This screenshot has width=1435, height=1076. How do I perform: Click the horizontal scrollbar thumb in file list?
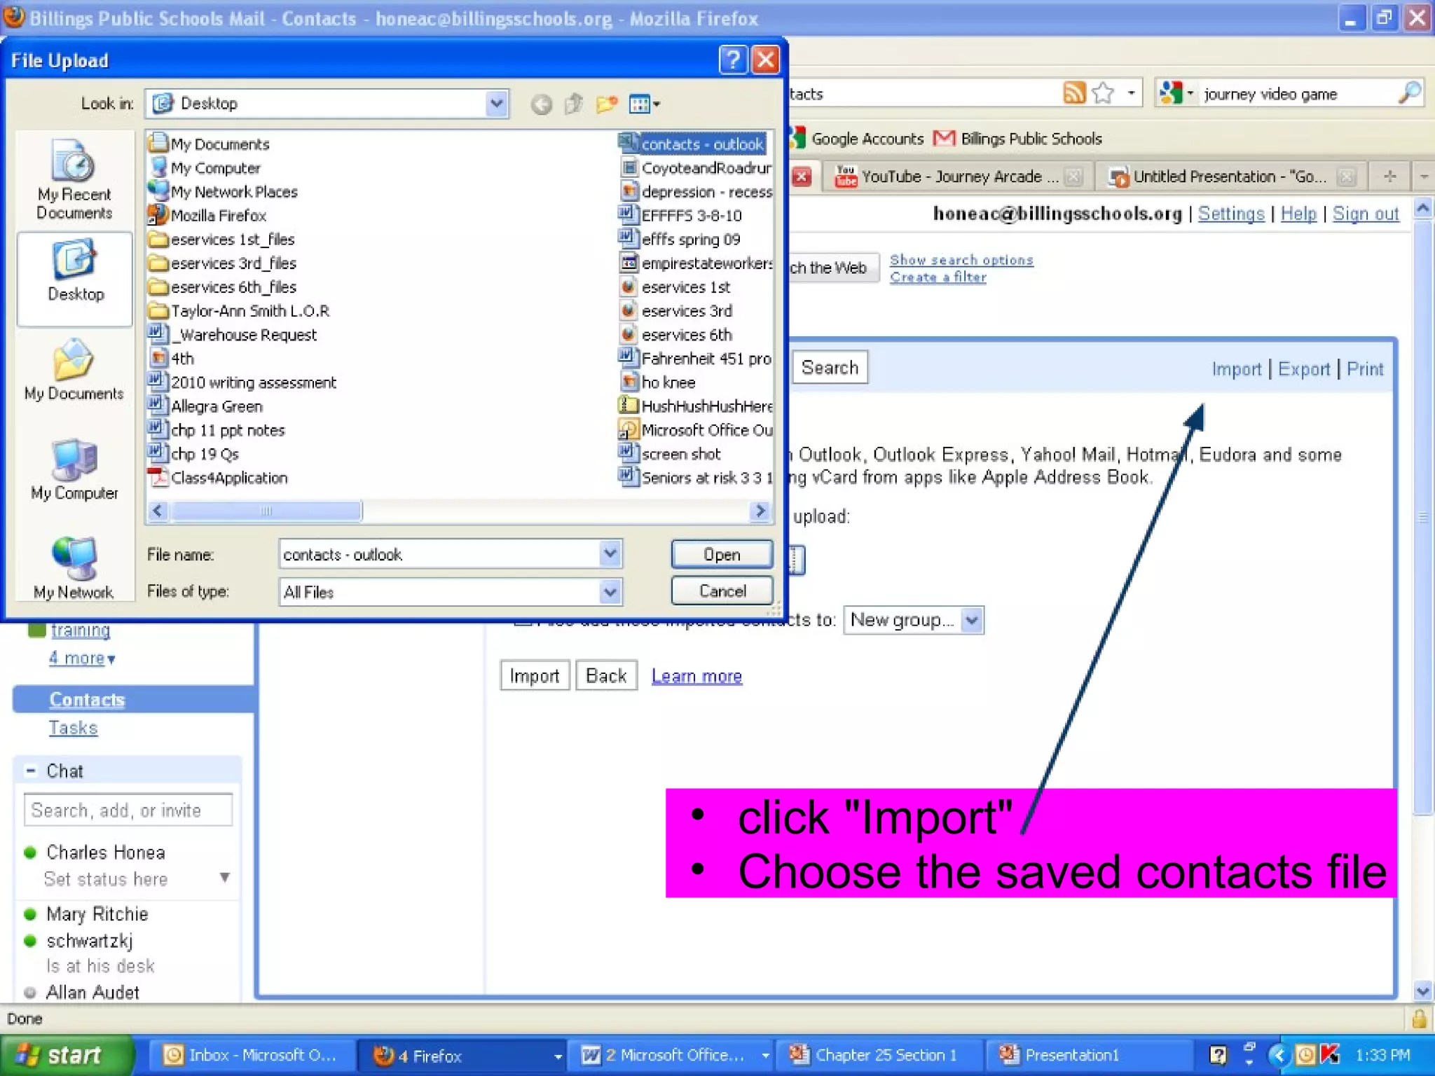point(266,511)
